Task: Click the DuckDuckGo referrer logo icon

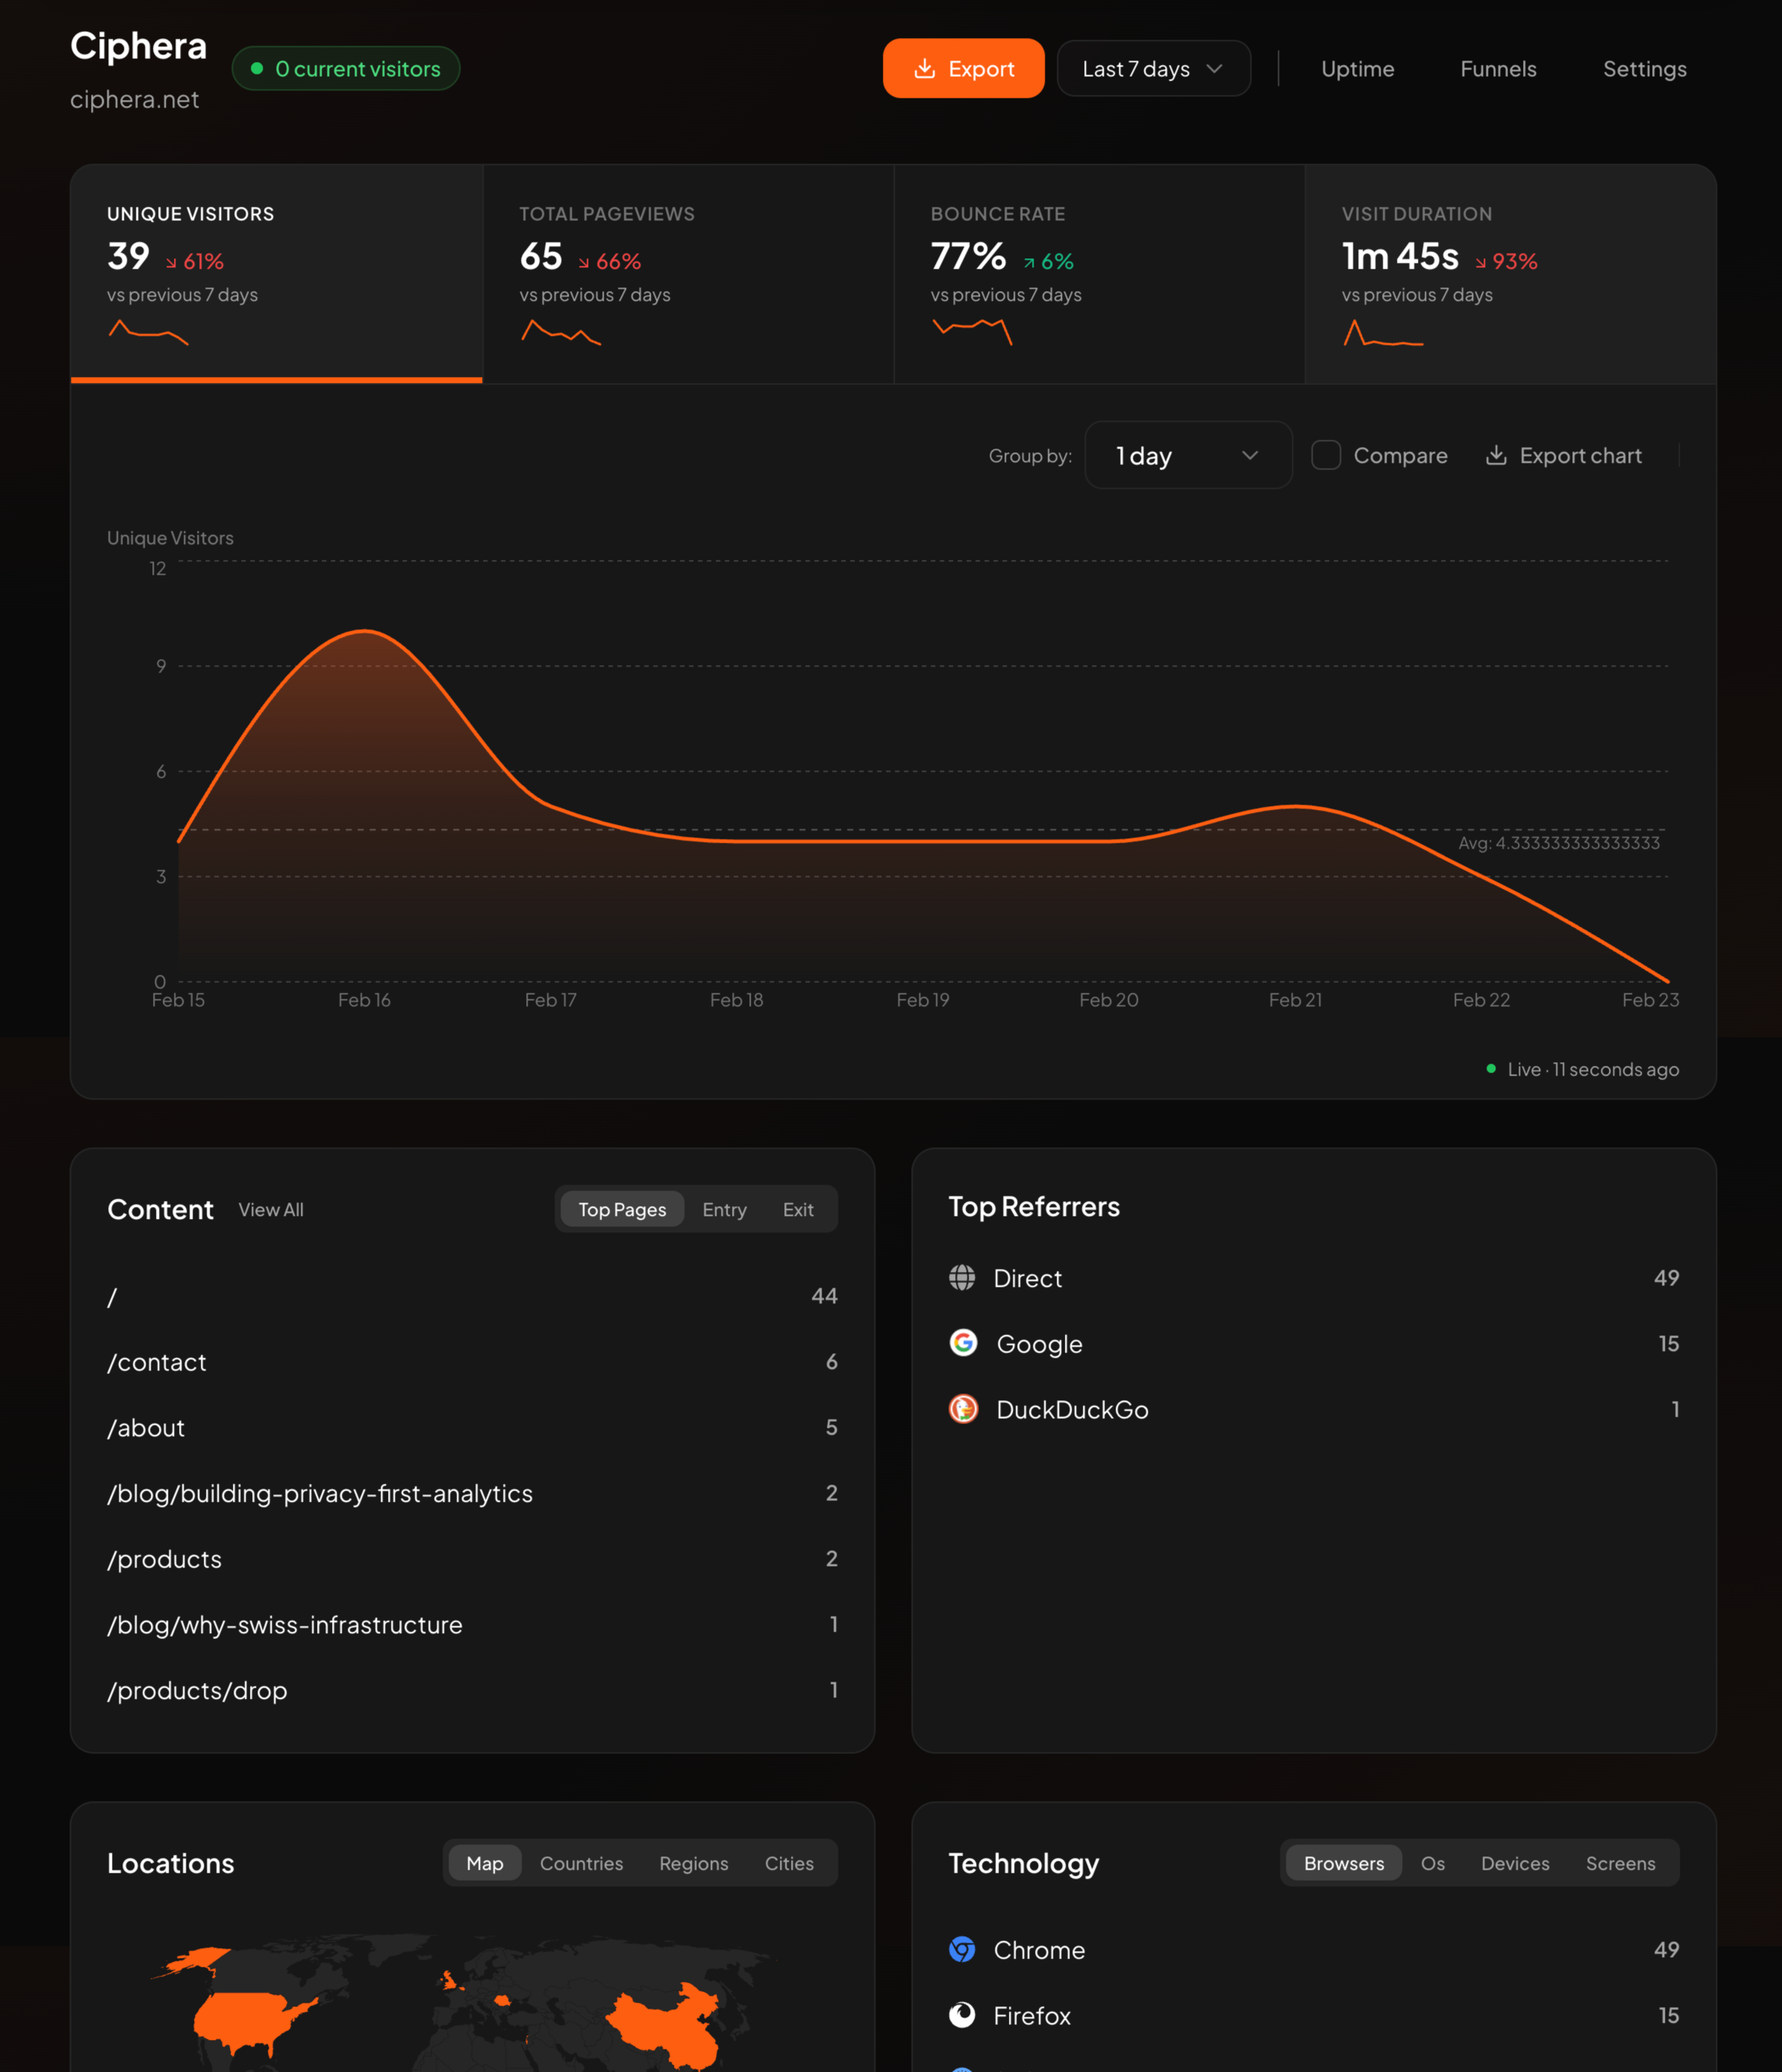Action: point(963,1409)
